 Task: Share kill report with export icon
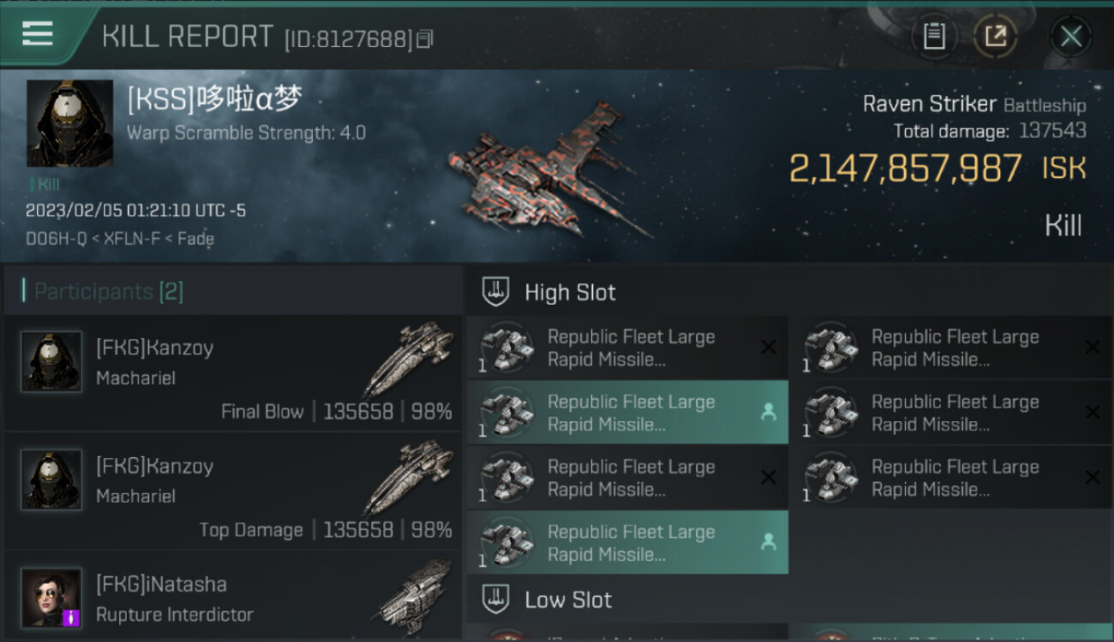tap(995, 36)
